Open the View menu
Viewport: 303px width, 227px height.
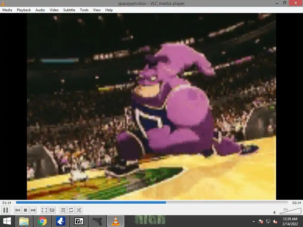tap(97, 10)
